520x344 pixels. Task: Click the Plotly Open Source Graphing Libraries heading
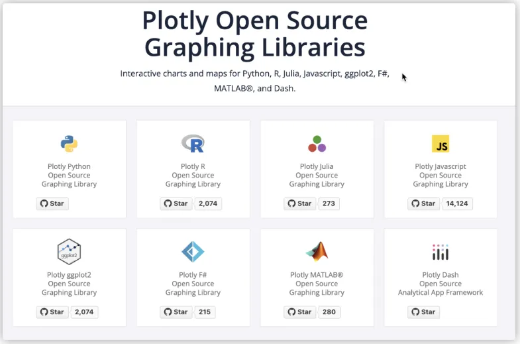point(255,34)
